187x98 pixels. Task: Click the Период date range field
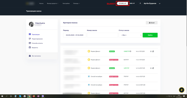click(75, 35)
